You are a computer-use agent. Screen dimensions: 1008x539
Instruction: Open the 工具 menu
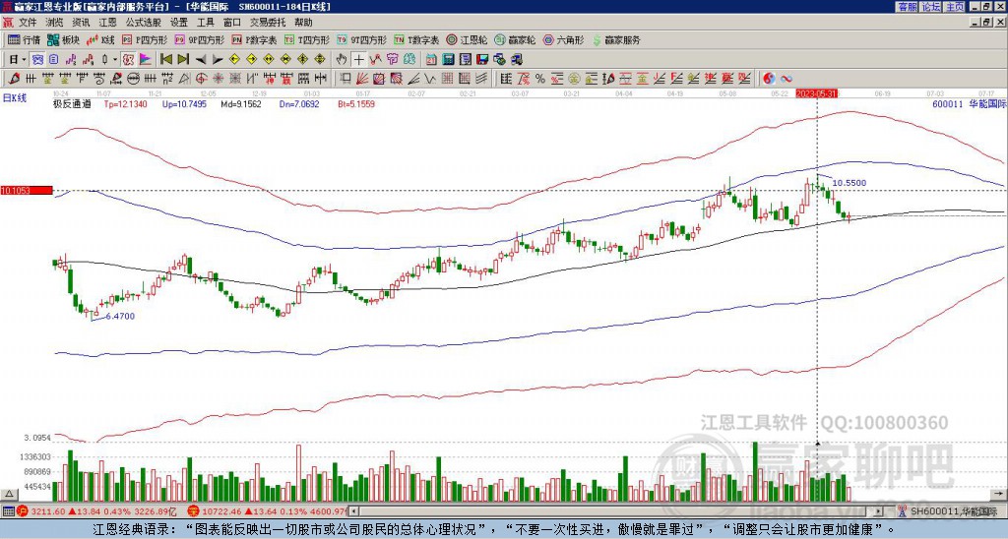(205, 23)
